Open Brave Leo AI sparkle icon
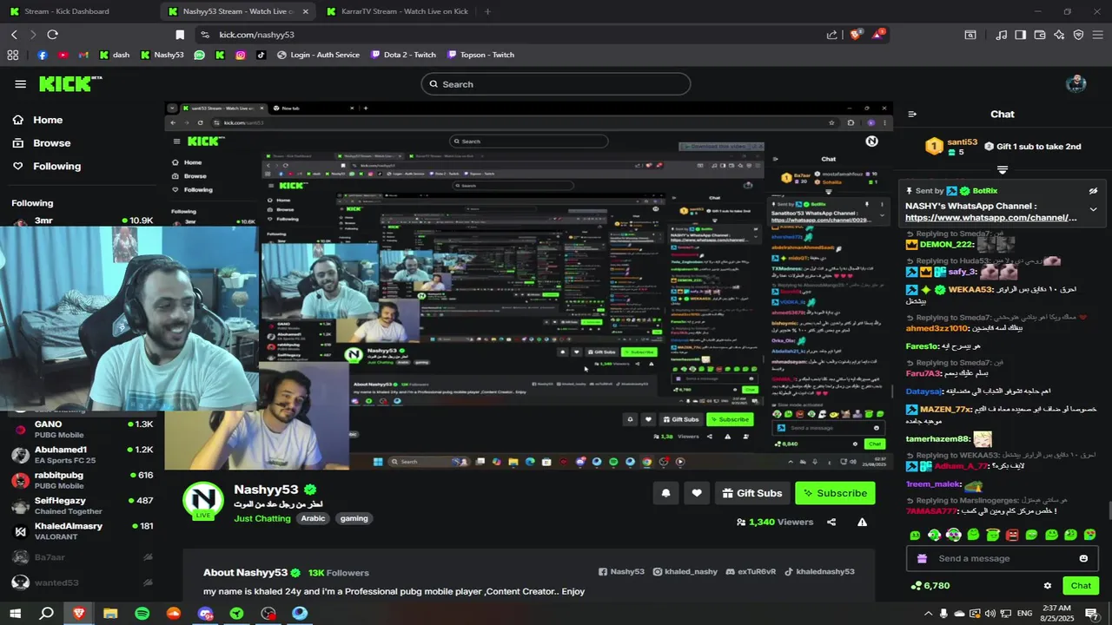The height and width of the screenshot is (625, 1112). click(x=1059, y=35)
